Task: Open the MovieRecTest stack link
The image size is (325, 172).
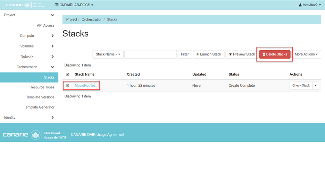Action: click(85, 86)
